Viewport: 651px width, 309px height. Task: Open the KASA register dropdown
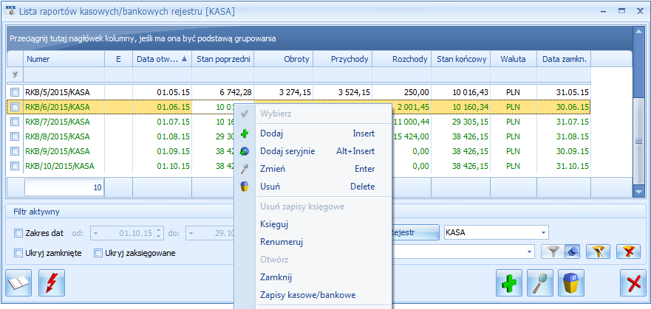pyautogui.click(x=543, y=232)
